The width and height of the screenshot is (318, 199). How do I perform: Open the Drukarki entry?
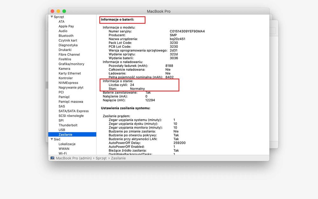click(x=65, y=50)
